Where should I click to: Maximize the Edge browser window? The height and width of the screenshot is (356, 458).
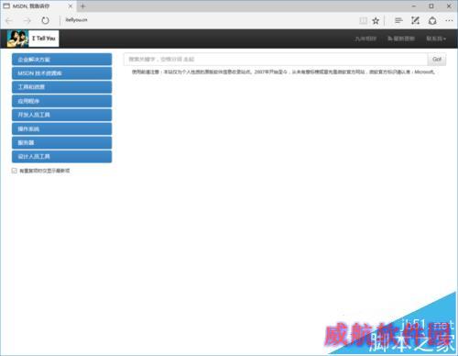click(431, 6)
